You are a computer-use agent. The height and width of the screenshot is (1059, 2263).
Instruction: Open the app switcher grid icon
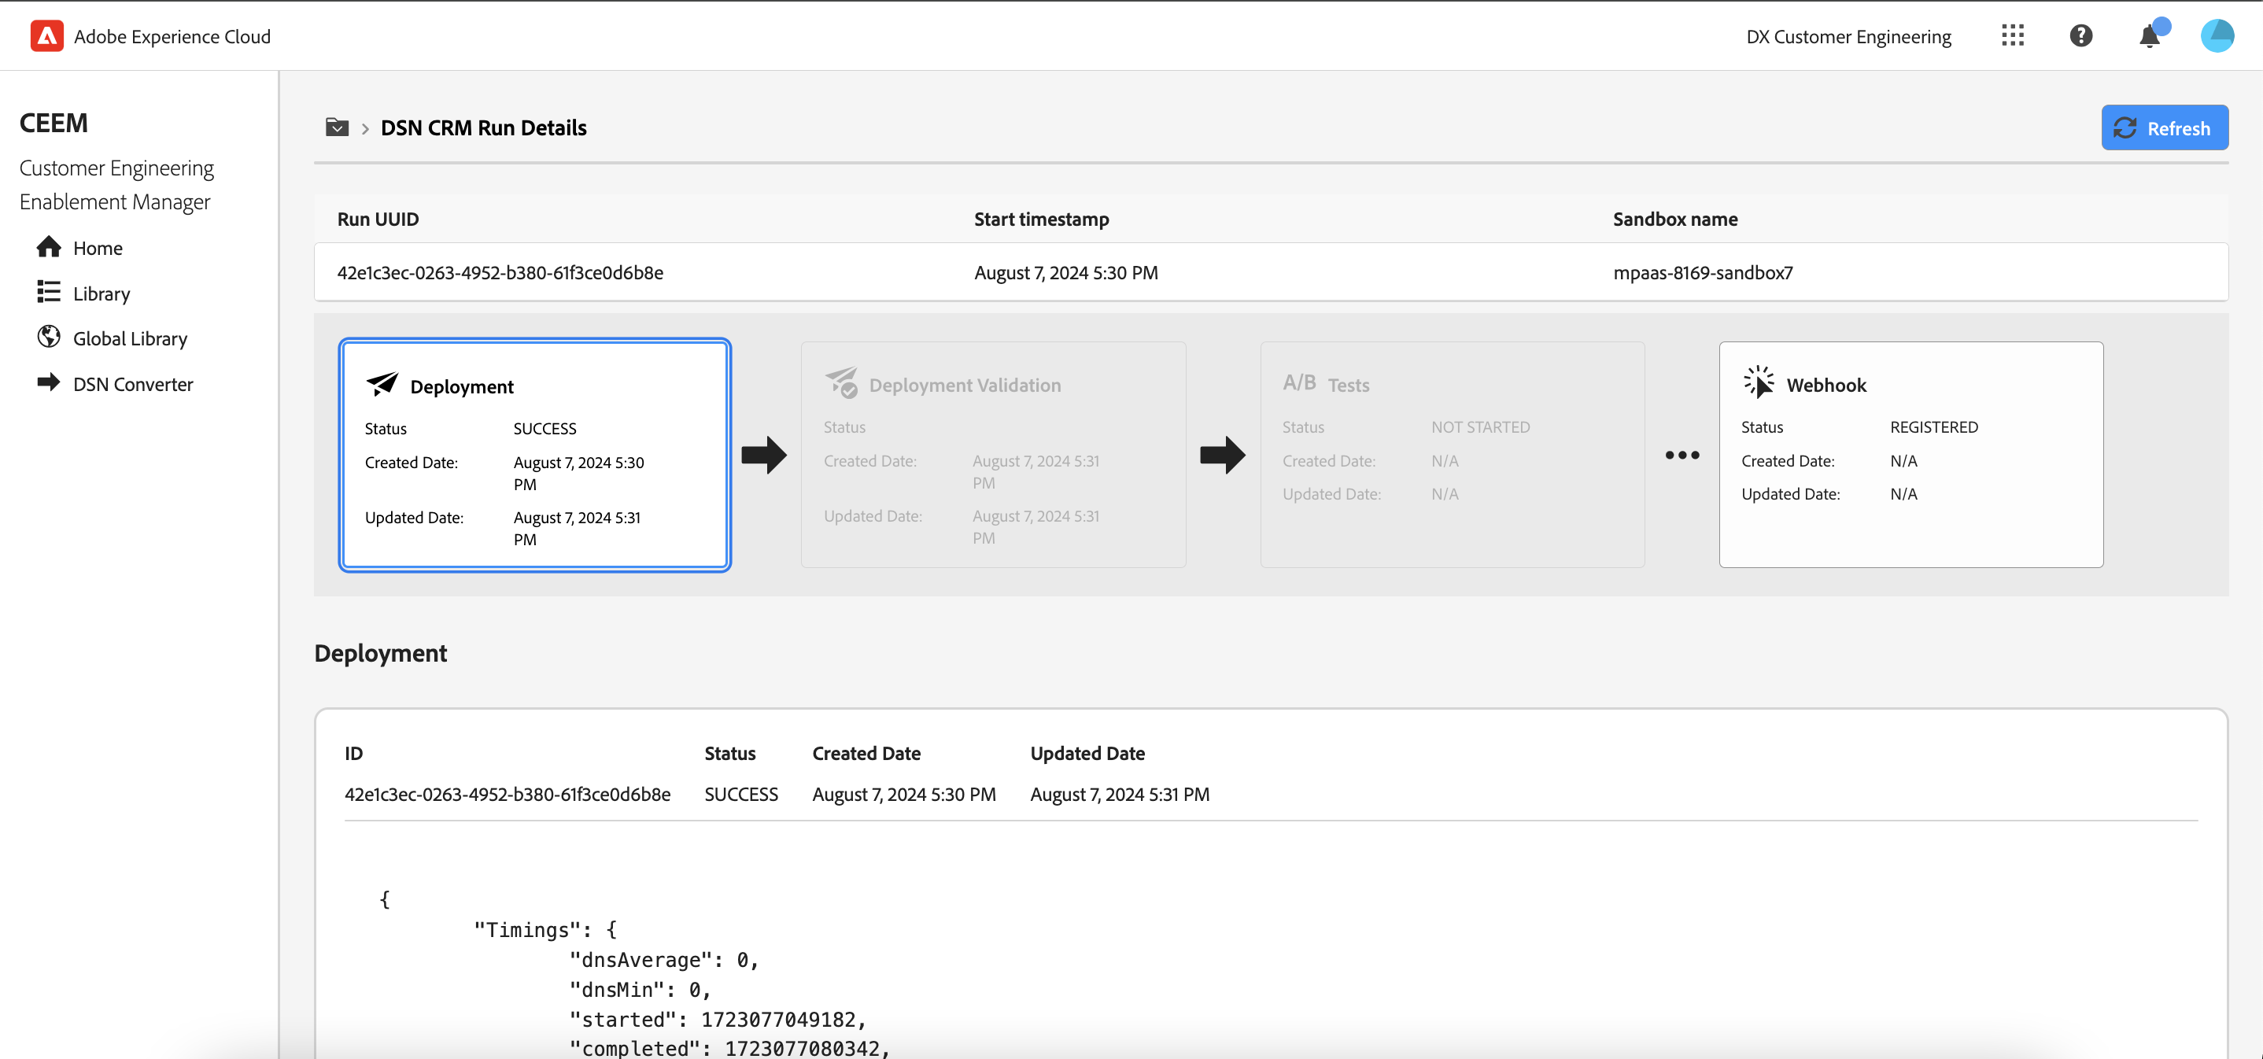[2013, 36]
